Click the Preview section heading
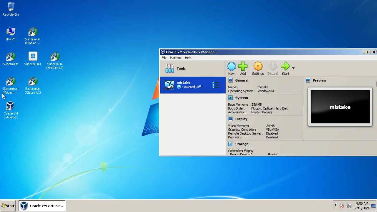Image resolution: width=377 pixels, height=212 pixels. click(x=319, y=80)
